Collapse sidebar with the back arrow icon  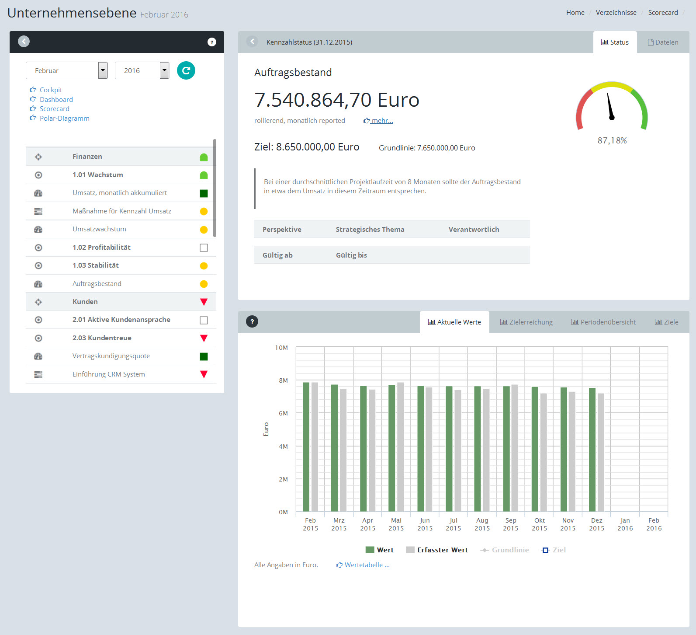[x=24, y=42]
